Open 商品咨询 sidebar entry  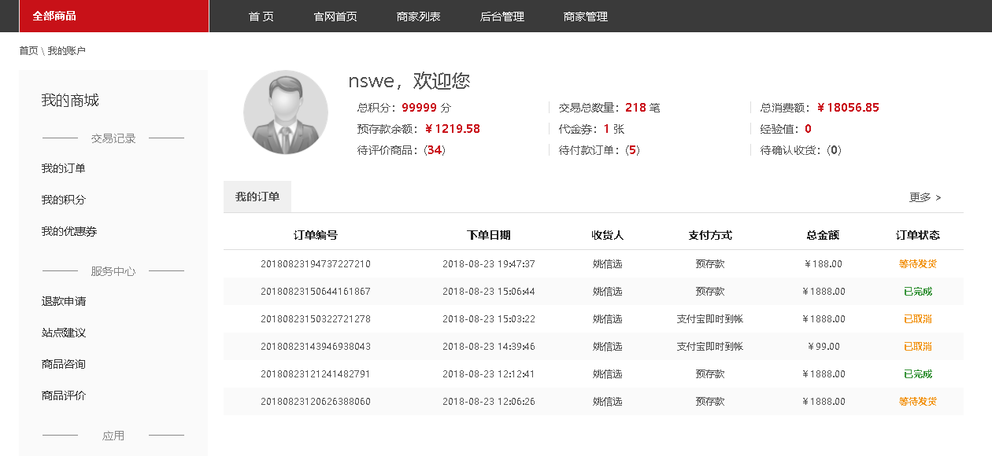click(x=64, y=365)
